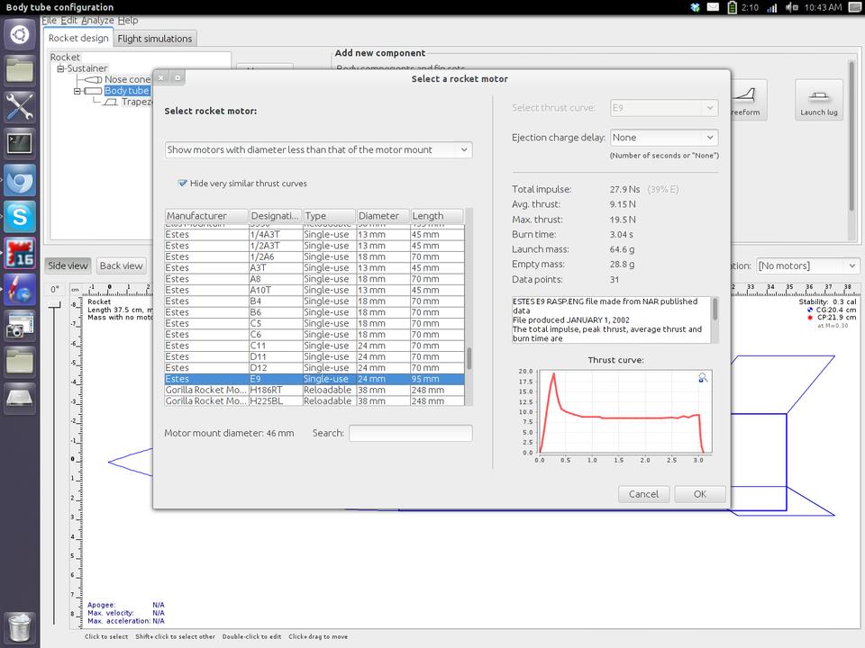Viewport: 865px width, 648px height.
Task: Open the Analyze menu
Action: pos(97,20)
